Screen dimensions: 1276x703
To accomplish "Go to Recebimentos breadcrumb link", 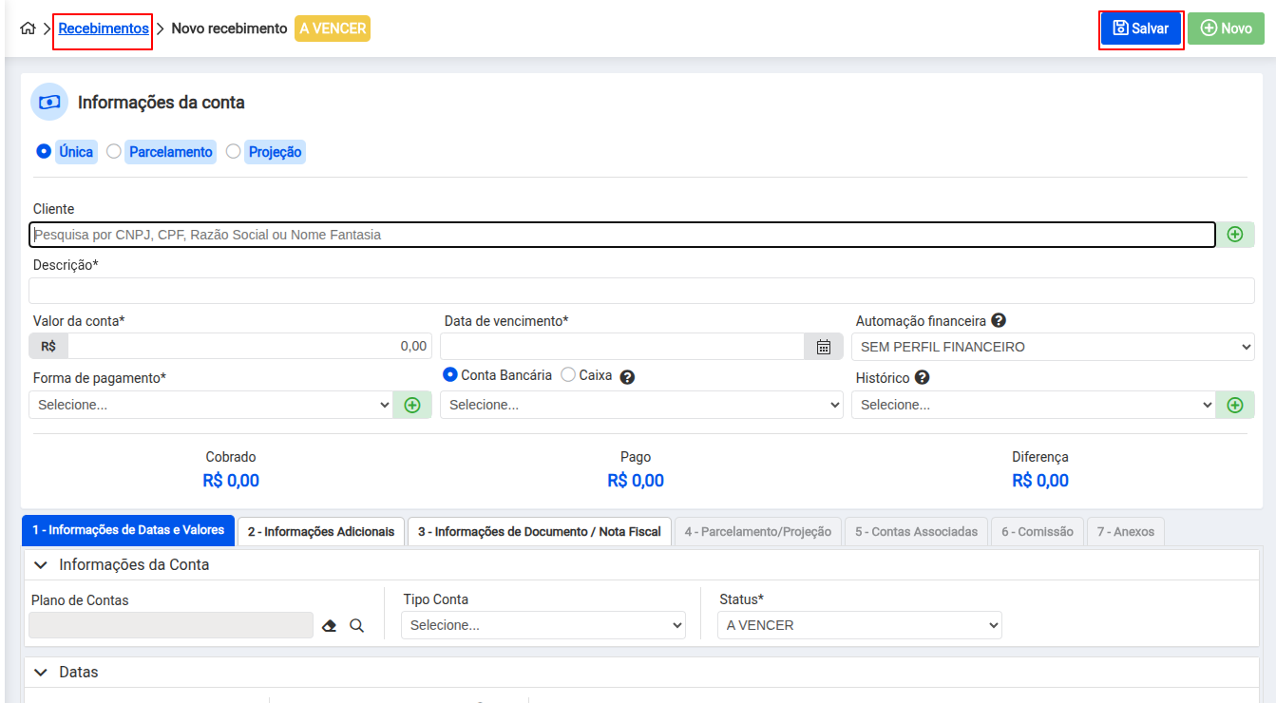I will (104, 28).
